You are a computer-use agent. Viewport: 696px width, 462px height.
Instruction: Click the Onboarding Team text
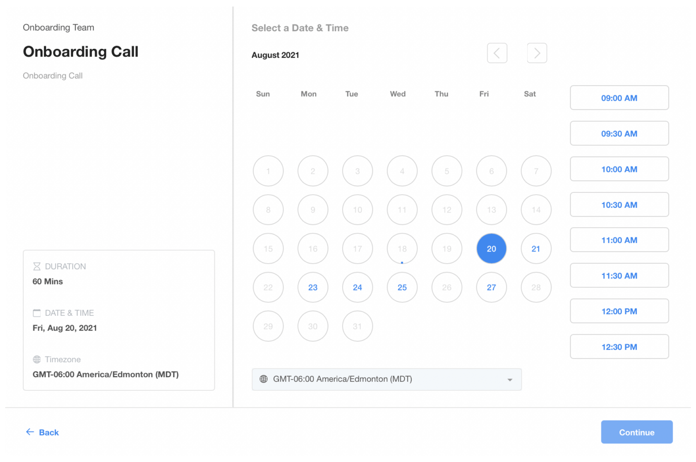(59, 27)
